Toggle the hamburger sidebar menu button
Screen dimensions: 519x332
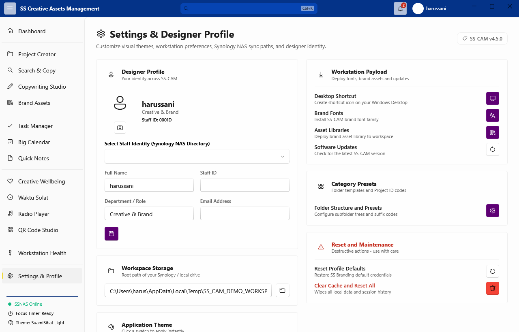(x=10, y=9)
